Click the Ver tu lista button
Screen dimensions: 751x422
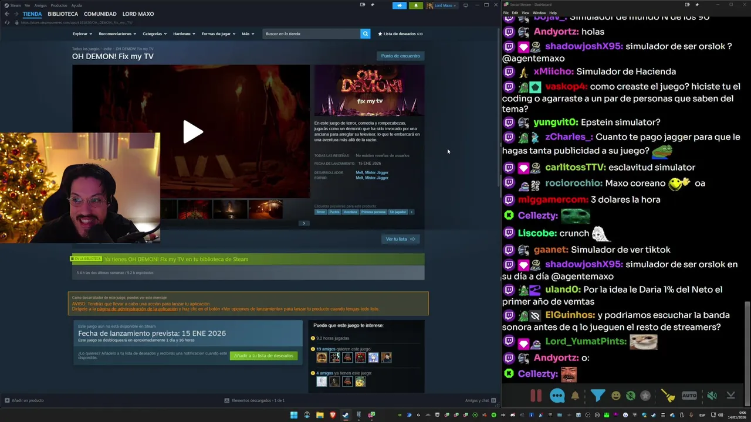(400, 239)
